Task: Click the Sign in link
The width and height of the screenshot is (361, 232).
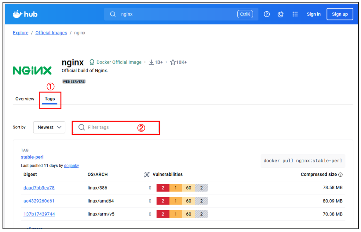Action: [313, 14]
